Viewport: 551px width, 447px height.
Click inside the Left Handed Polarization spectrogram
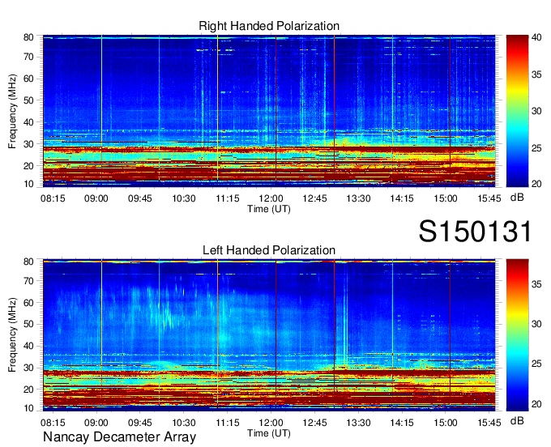pyautogui.click(x=269, y=335)
